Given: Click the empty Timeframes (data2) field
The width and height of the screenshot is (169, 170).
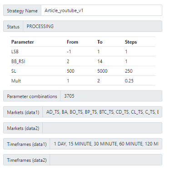Looking at the screenshot, I should 106,160.
